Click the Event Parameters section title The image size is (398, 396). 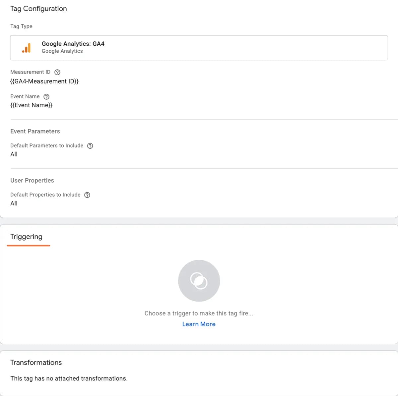[35, 131]
